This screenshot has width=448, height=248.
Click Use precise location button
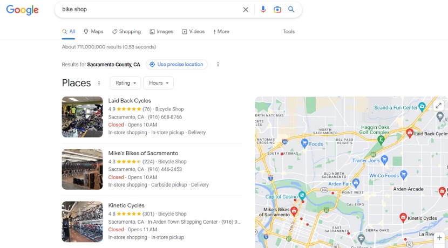pos(177,64)
